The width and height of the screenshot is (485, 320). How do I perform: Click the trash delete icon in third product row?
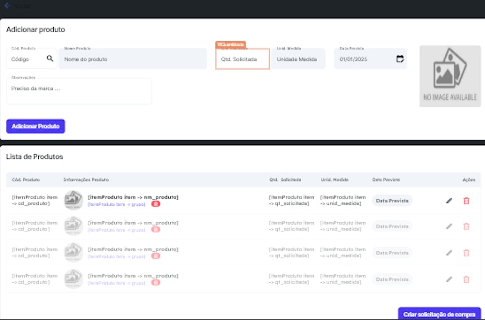[466, 253]
